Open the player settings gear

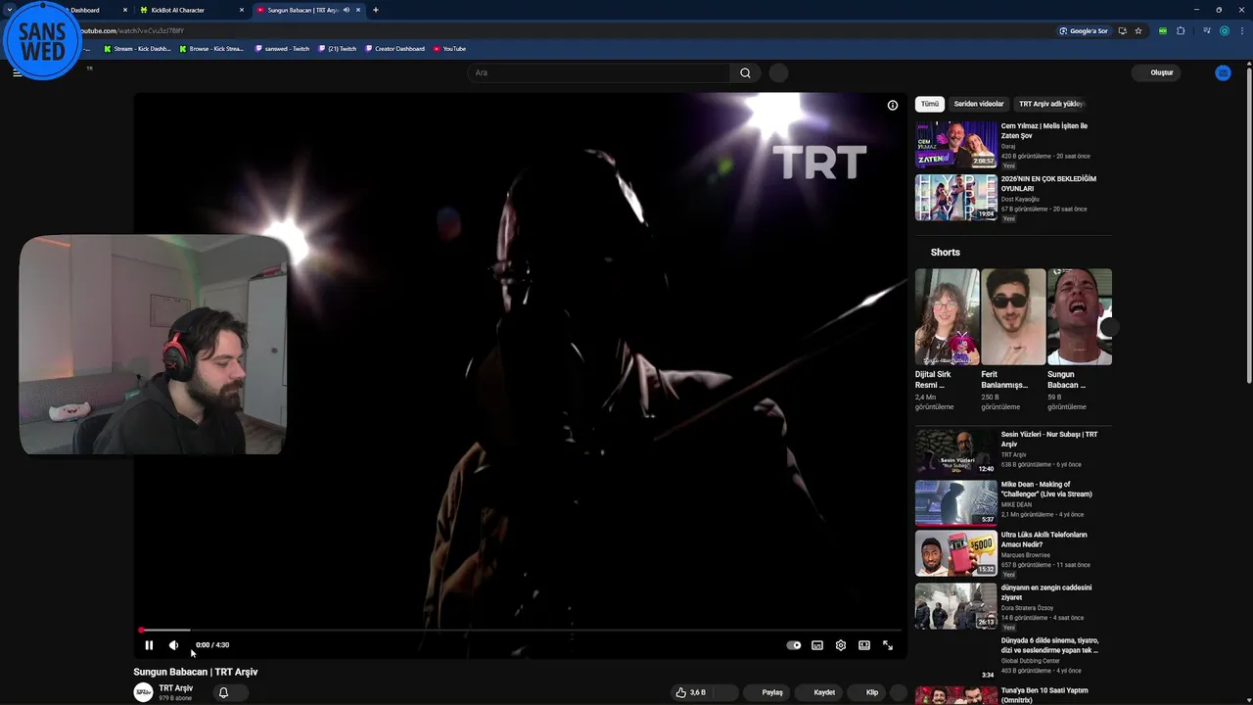click(x=841, y=645)
